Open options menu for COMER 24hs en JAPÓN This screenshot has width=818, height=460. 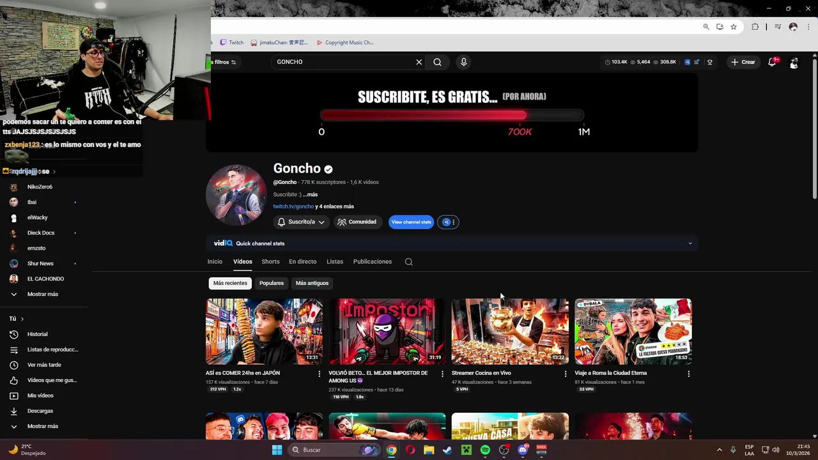coord(320,374)
